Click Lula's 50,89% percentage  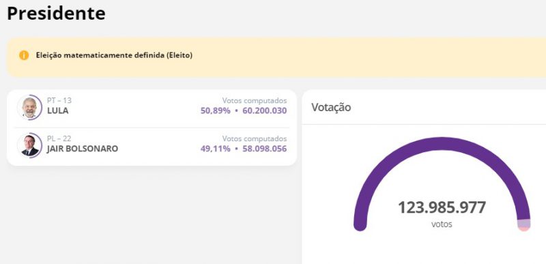click(x=216, y=111)
